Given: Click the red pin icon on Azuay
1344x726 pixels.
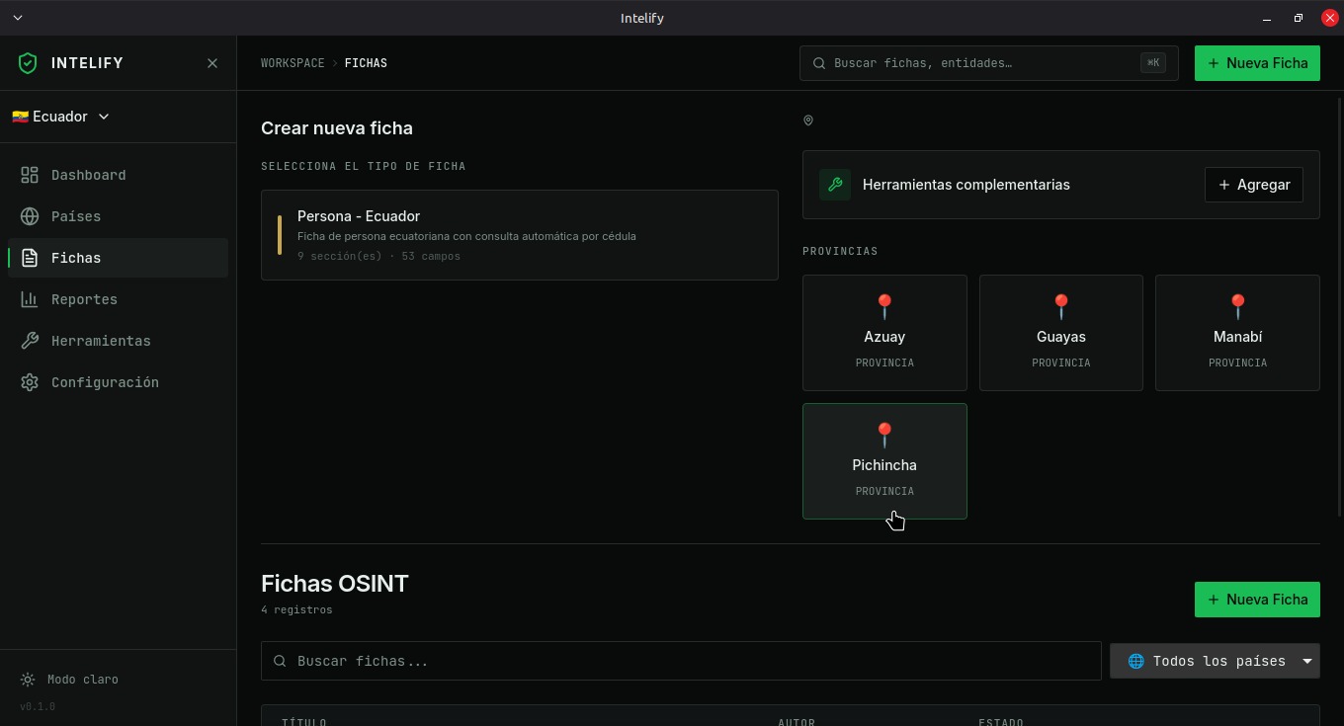Looking at the screenshot, I should (884, 306).
